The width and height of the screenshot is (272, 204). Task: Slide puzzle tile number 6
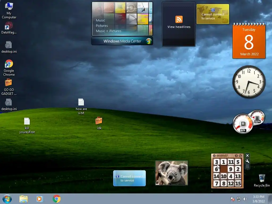point(216,169)
